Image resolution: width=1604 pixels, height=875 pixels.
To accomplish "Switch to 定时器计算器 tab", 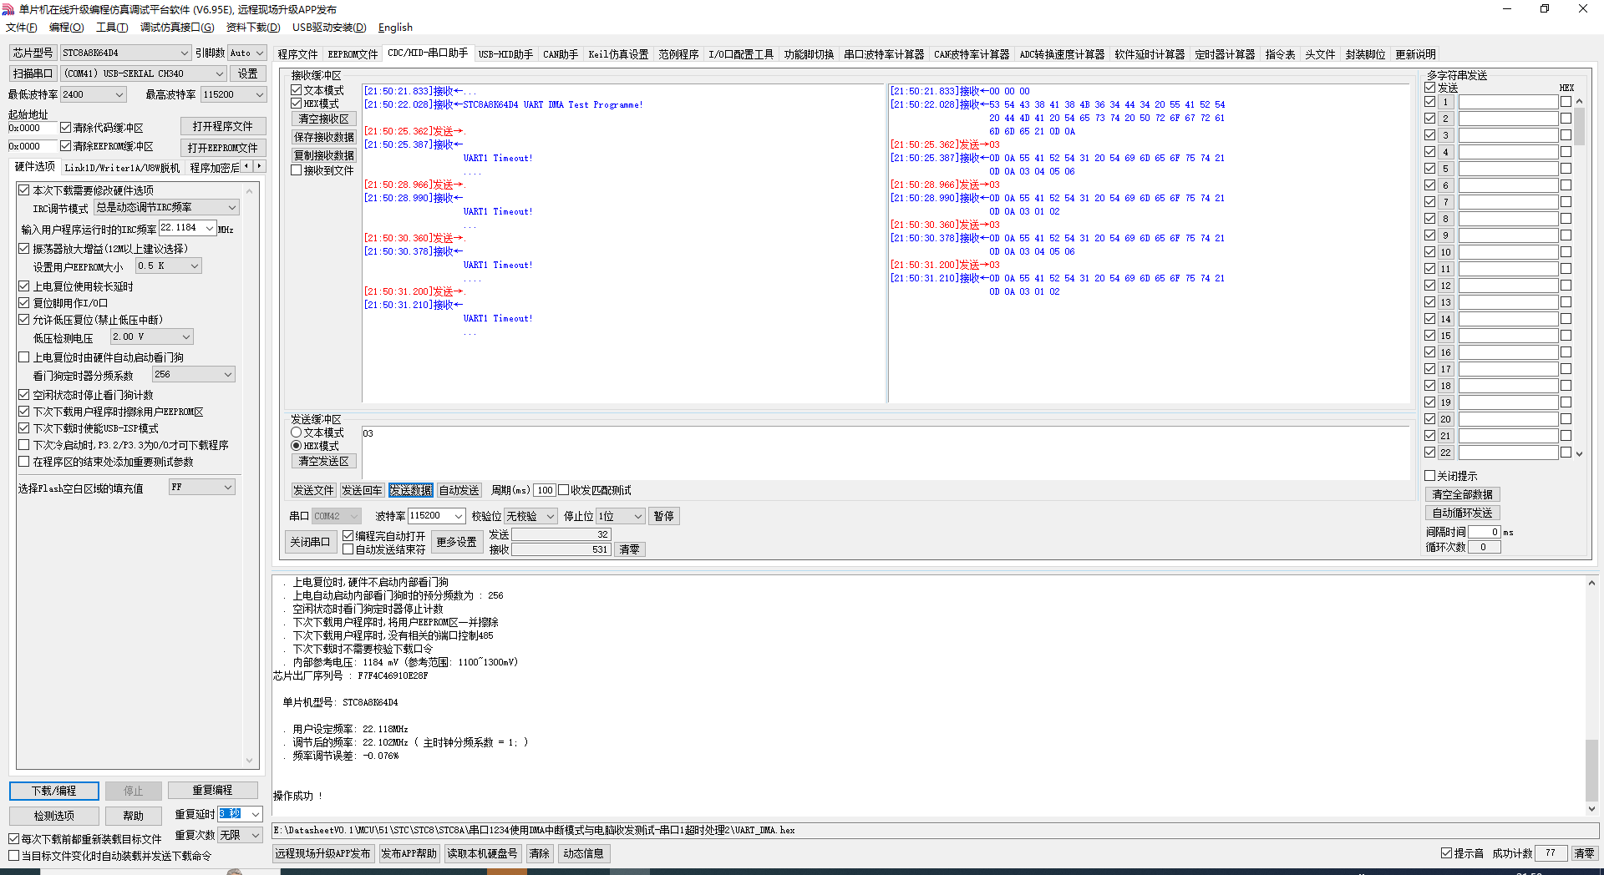I will point(1225,54).
